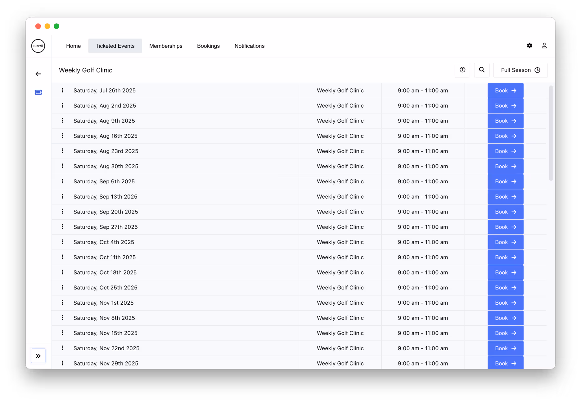Image resolution: width=581 pixels, height=403 pixels.
Task: Open the user profile icon
Action: [544, 46]
